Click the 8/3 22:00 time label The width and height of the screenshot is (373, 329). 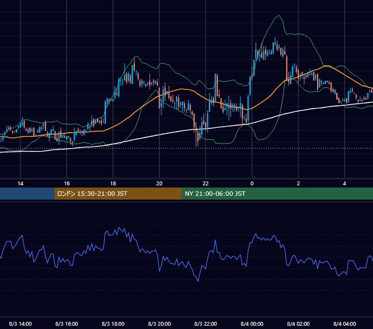tap(206, 324)
